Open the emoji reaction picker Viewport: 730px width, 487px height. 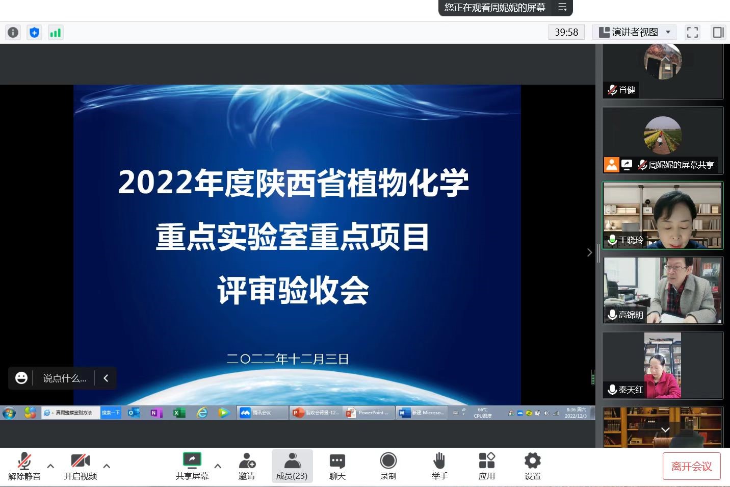(21, 378)
